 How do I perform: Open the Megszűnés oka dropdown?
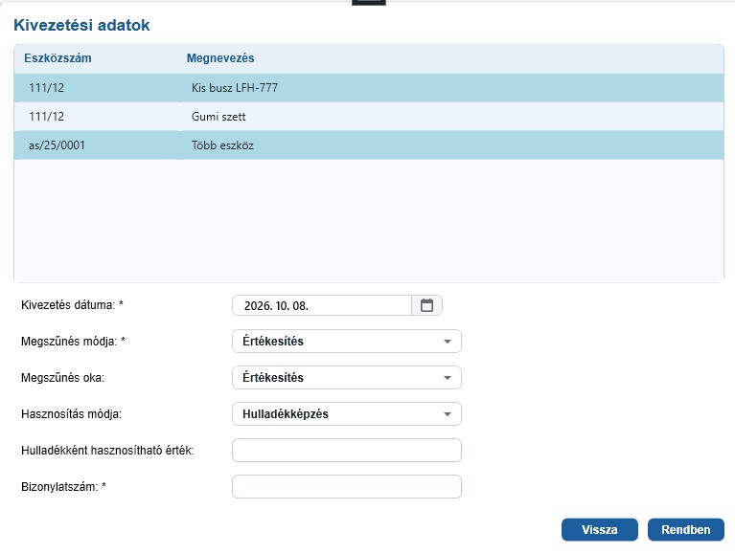point(347,378)
